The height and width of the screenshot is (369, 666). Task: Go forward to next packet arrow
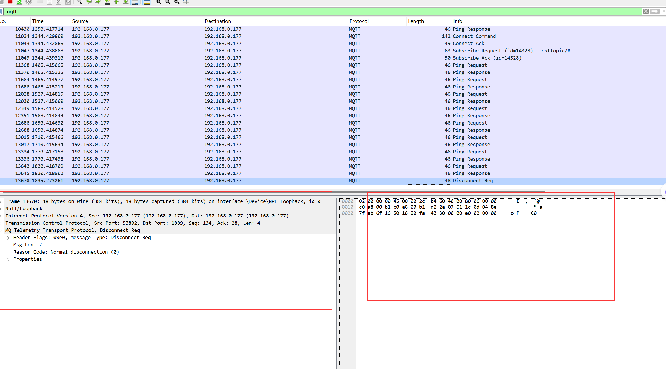pyautogui.click(x=98, y=2)
